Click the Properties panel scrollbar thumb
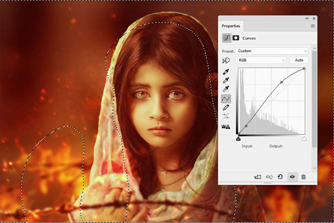The image size is (334, 223). [x=314, y=99]
